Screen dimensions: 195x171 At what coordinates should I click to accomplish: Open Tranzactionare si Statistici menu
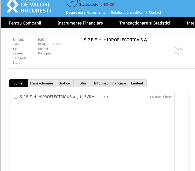[x=145, y=23]
